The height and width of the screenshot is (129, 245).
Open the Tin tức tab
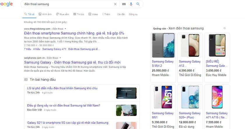79,14
